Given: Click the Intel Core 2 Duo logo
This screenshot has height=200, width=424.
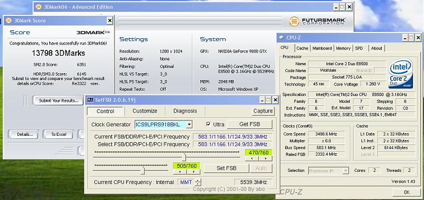Looking at the screenshot, I should pyautogui.click(x=401, y=74).
